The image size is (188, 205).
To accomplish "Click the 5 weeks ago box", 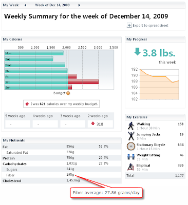I will click(17, 124).
